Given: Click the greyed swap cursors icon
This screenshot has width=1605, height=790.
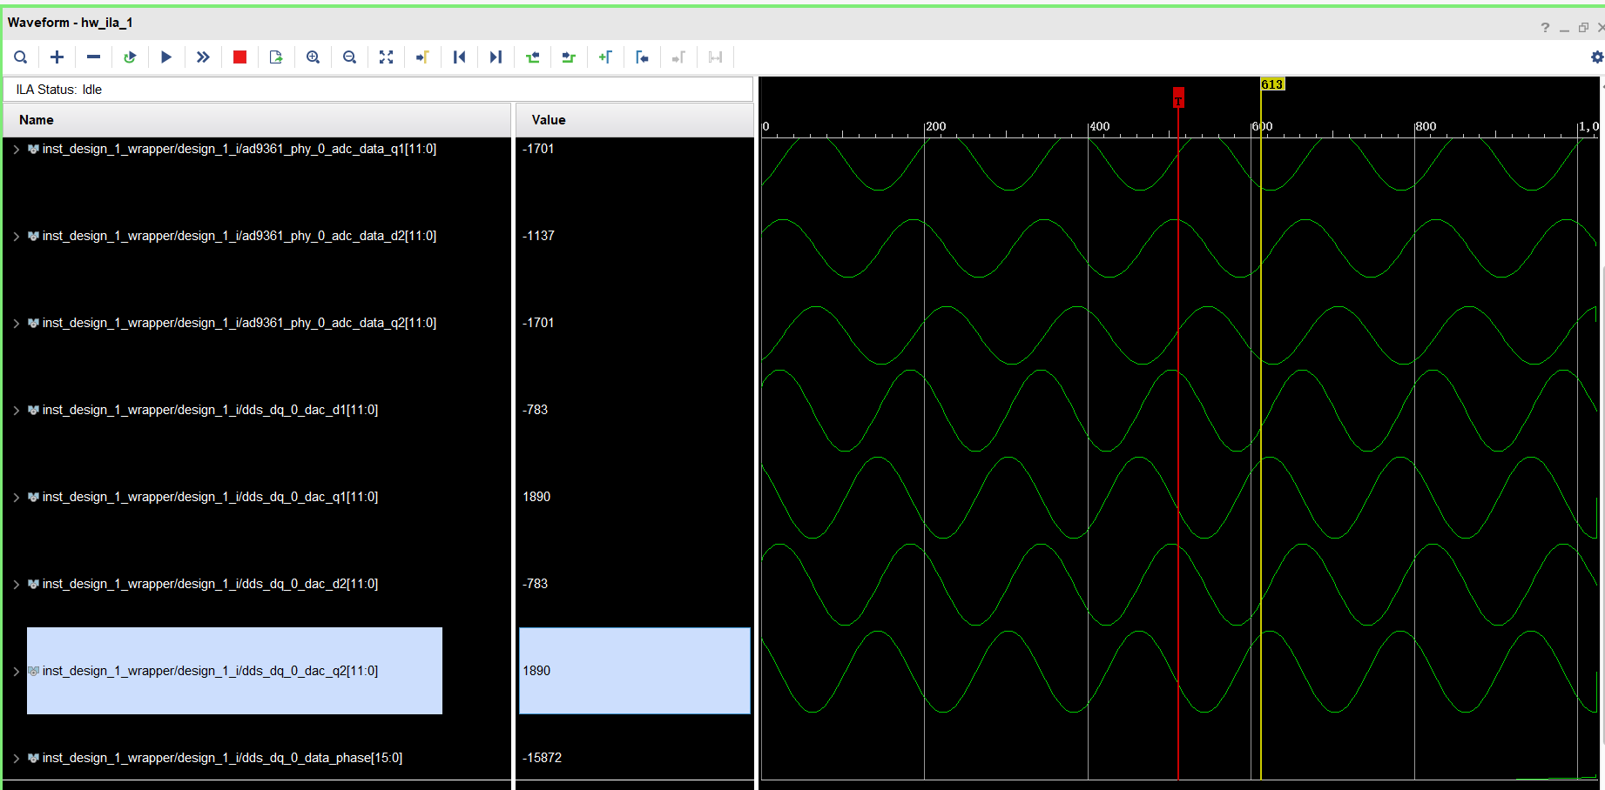Looking at the screenshot, I should pyautogui.click(x=715, y=57).
